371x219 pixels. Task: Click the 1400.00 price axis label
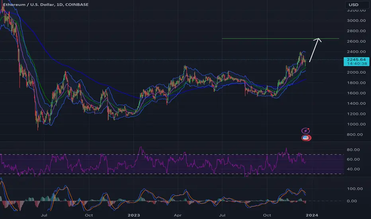[x=356, y=104]
